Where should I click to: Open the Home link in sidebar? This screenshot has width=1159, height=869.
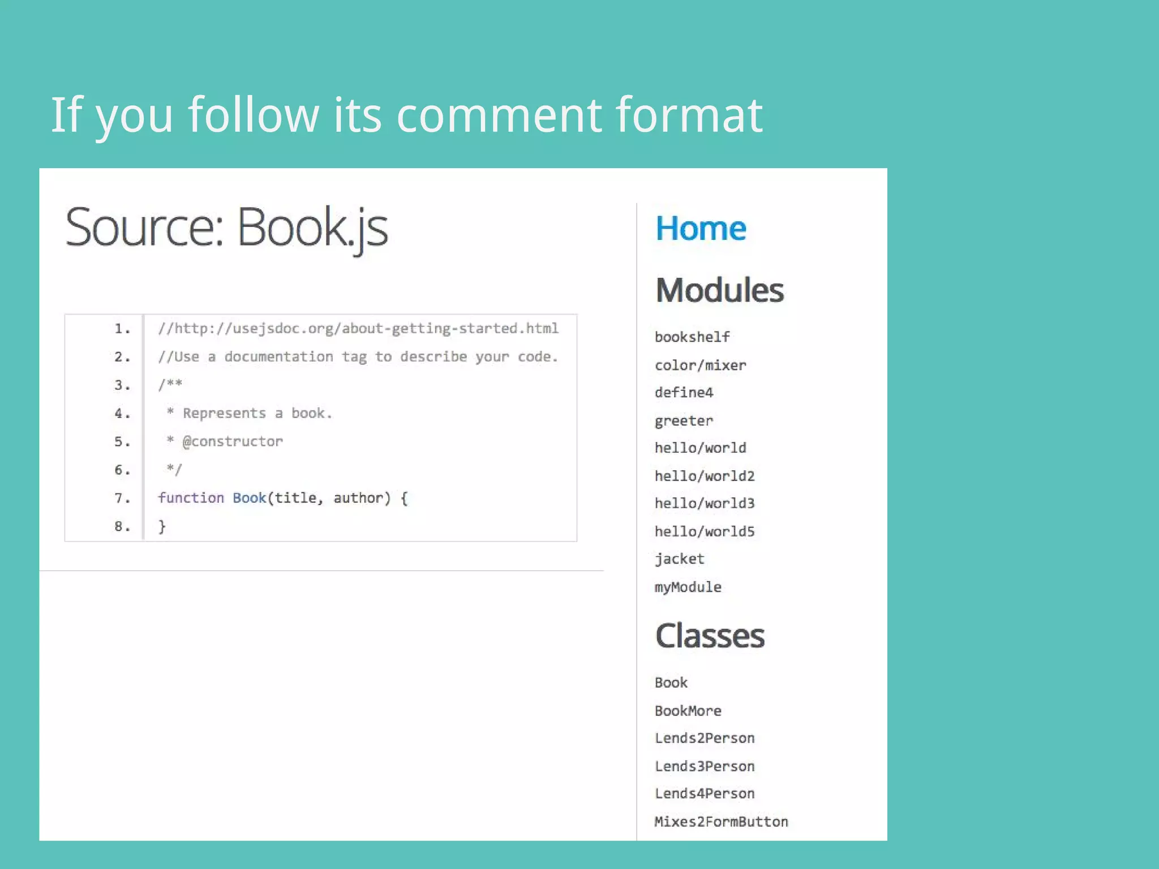tap(701, 229)
